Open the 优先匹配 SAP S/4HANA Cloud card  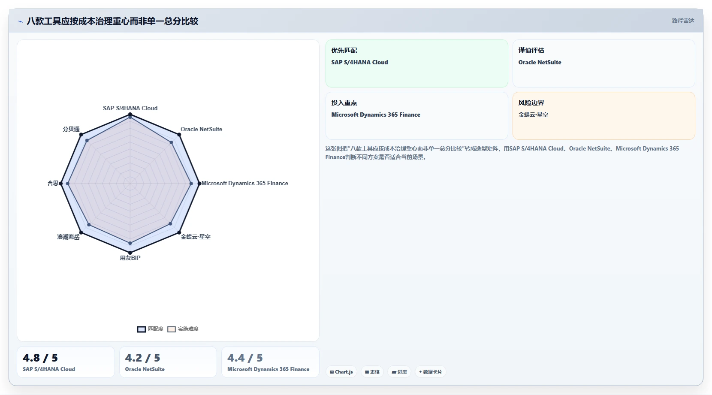pos(417,63)
